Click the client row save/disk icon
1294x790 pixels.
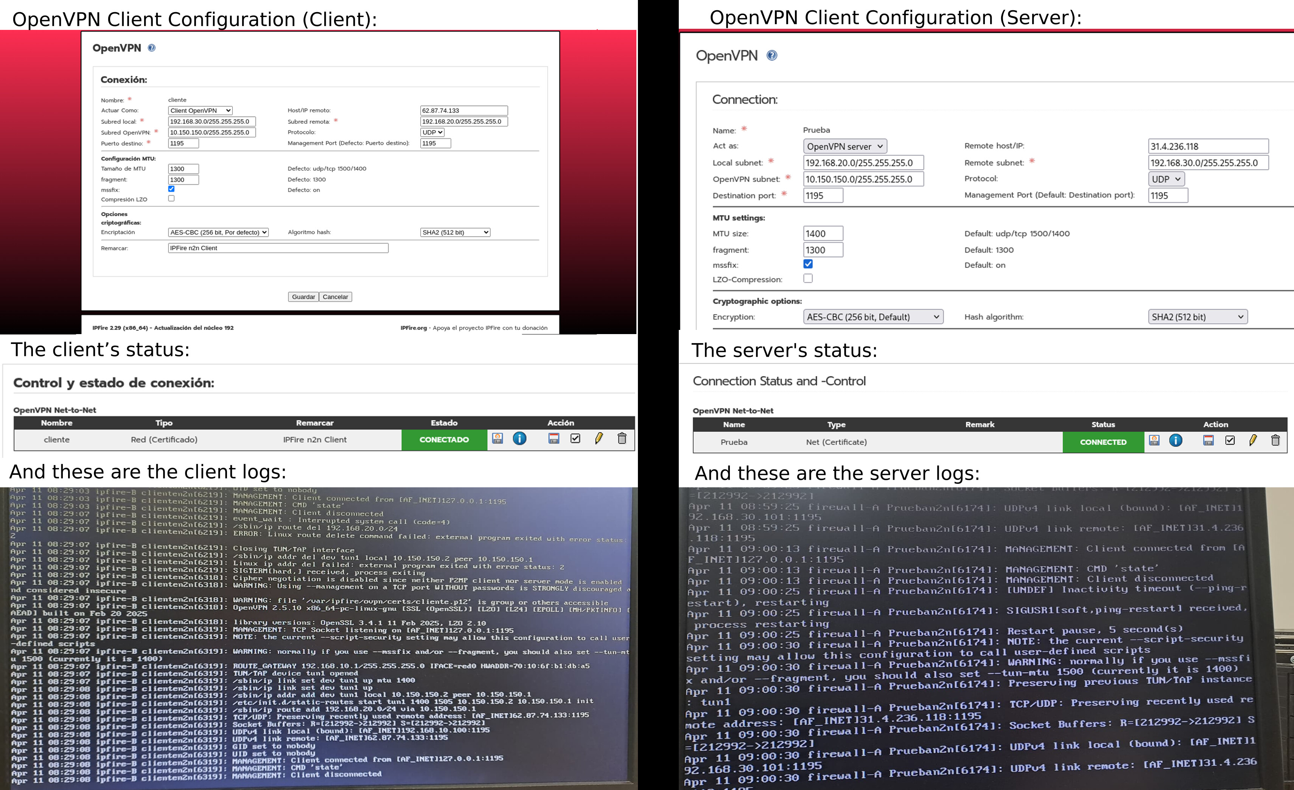click(554, 439)
